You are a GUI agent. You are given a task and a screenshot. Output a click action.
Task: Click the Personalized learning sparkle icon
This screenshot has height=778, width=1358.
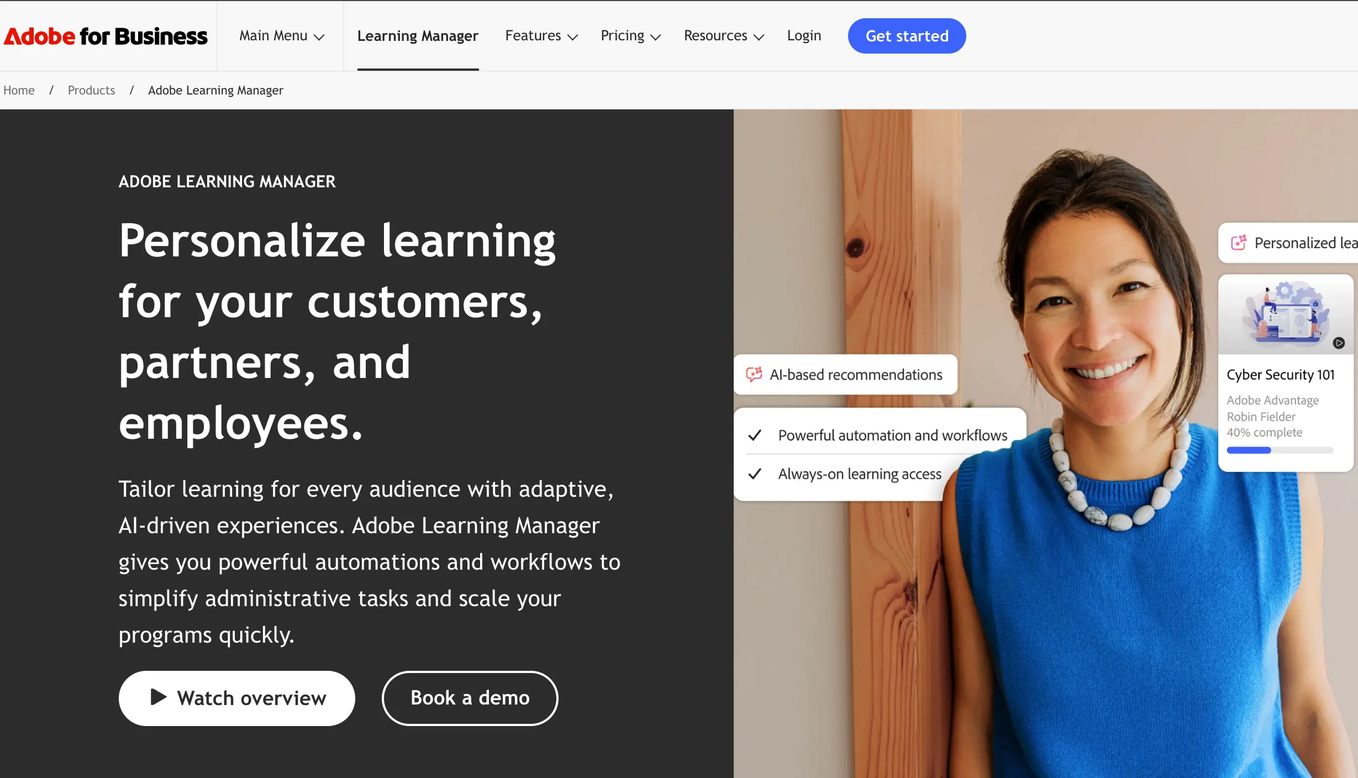pos(1239,243)
